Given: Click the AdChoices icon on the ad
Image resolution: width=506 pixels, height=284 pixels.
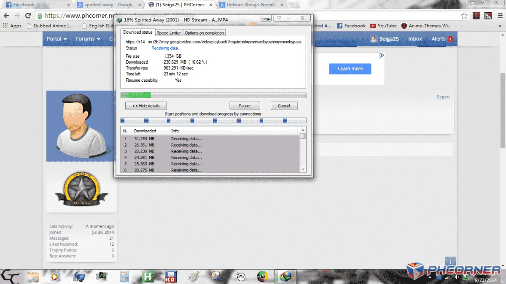Looking at the screenshot, I should [382, 55].
